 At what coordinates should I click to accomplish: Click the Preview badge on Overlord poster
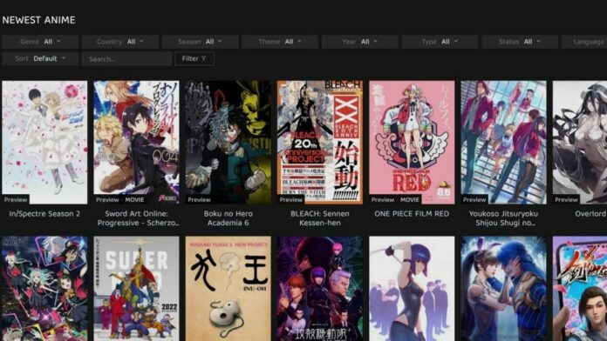[x=566, y=200]
